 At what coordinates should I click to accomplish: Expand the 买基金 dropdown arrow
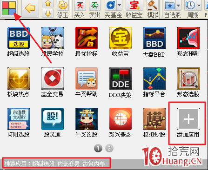120,5
